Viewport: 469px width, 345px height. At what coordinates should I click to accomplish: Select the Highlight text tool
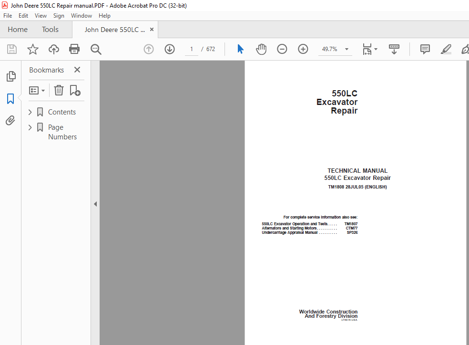pos(446,49)
